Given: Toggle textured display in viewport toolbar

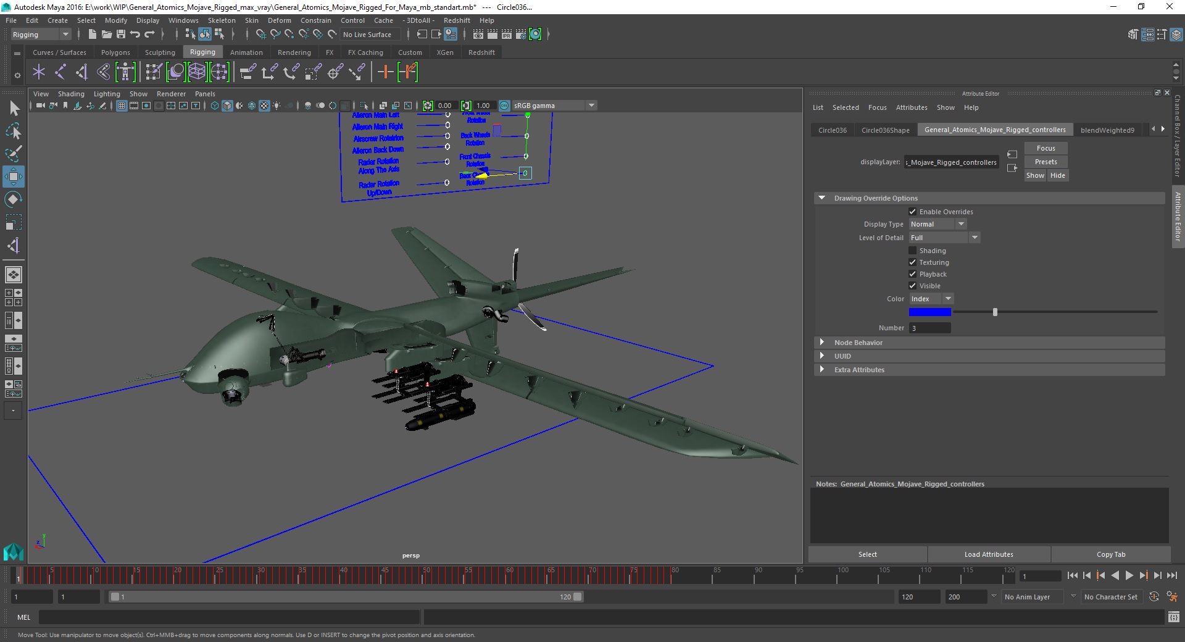Looking at the screenshot, I should pos(264,106).
